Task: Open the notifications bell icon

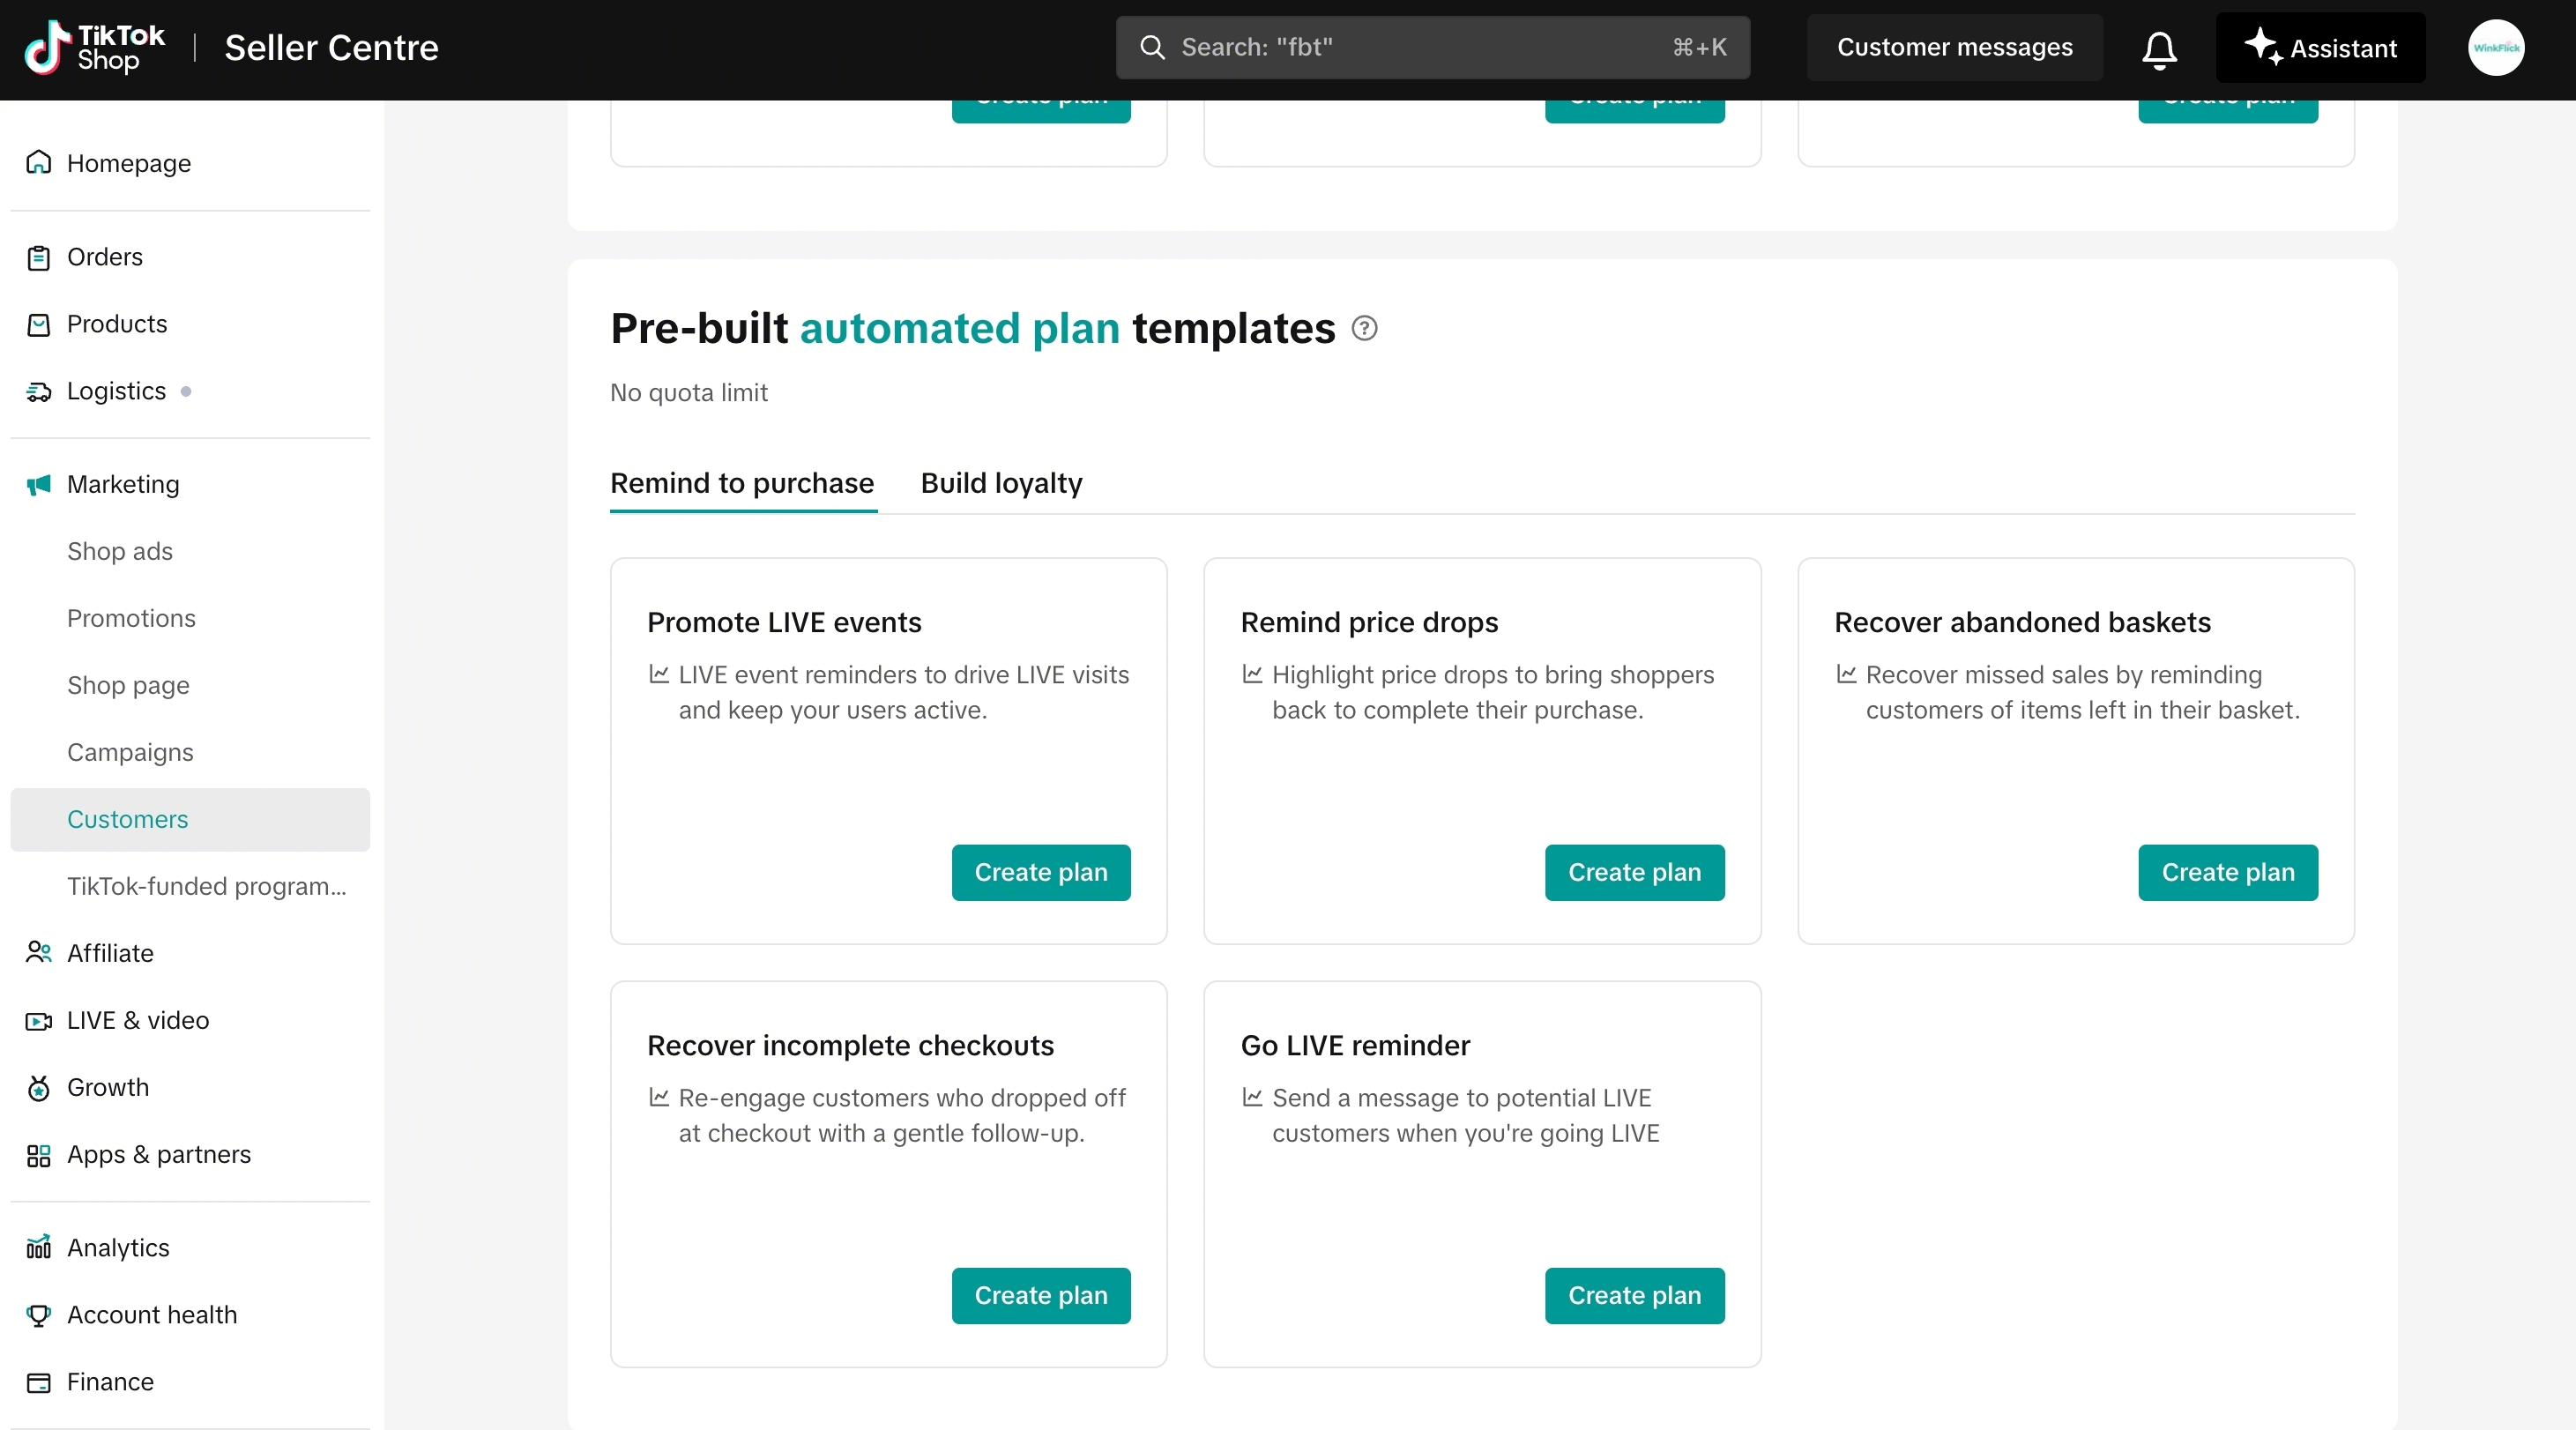Action: [2159, 48]
